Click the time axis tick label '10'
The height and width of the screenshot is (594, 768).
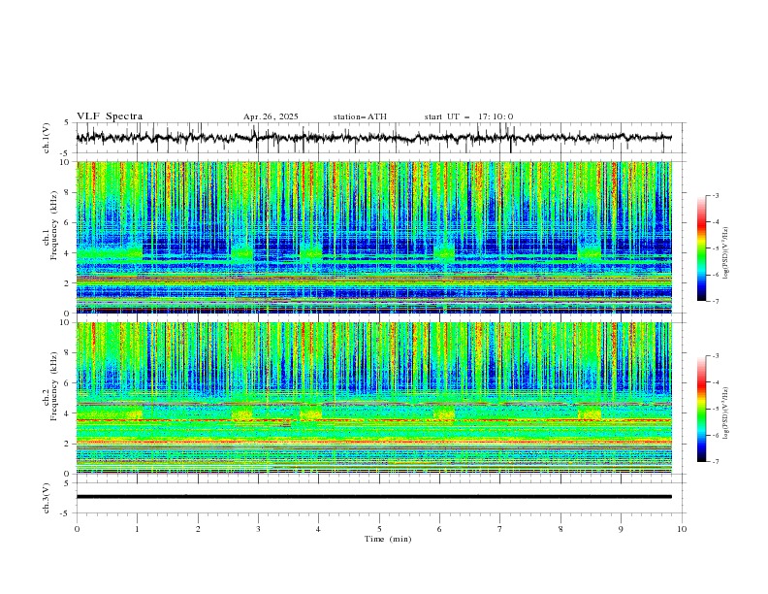pos(682,529)
